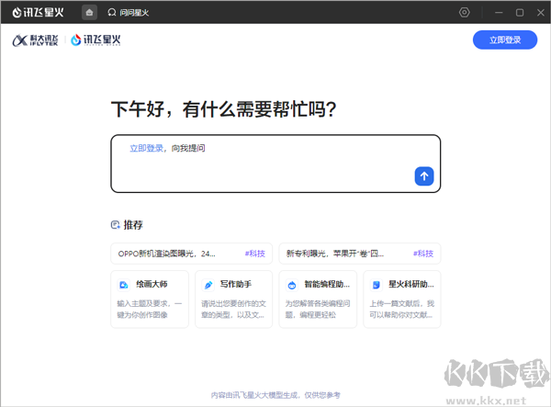This screenshot has height=407, width=551.
Task: Select the 智能编程助手 robot icon
Action: pyautogui.click(x=292, y=285)
